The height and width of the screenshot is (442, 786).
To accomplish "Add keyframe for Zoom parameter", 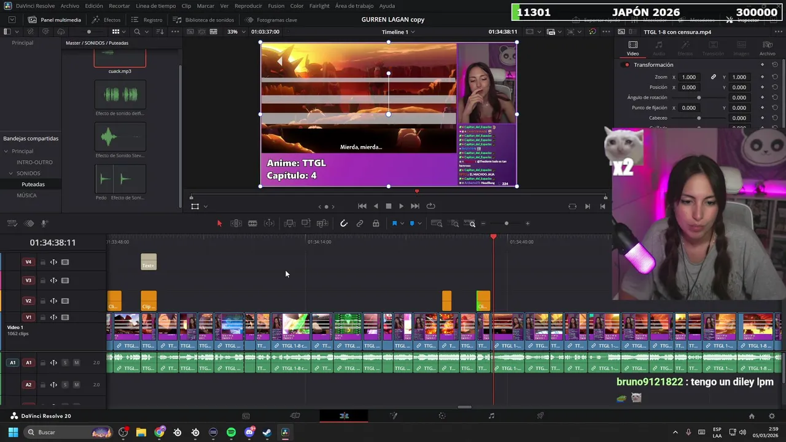I will (x=762, y=77).
